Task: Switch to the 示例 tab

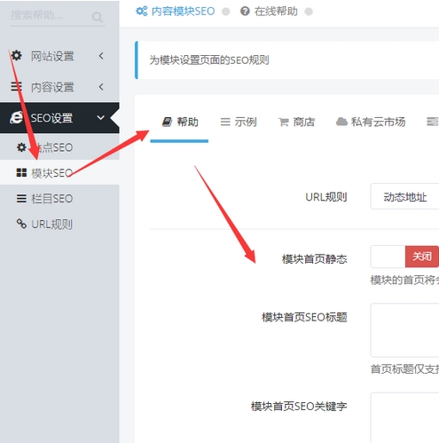Action: 239,122
